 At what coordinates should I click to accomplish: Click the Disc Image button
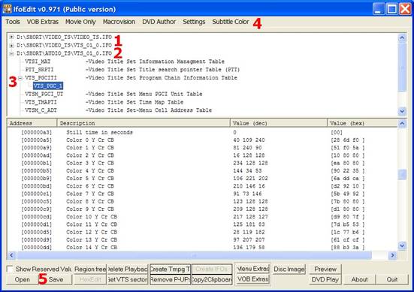pyautogui.click(x=289, y=269)
